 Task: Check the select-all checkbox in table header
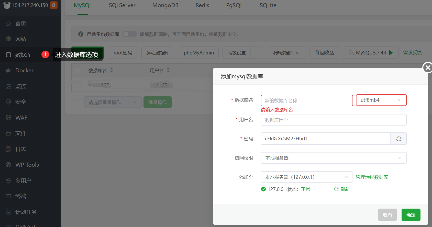pyautogui.click(x=78, y=71)
